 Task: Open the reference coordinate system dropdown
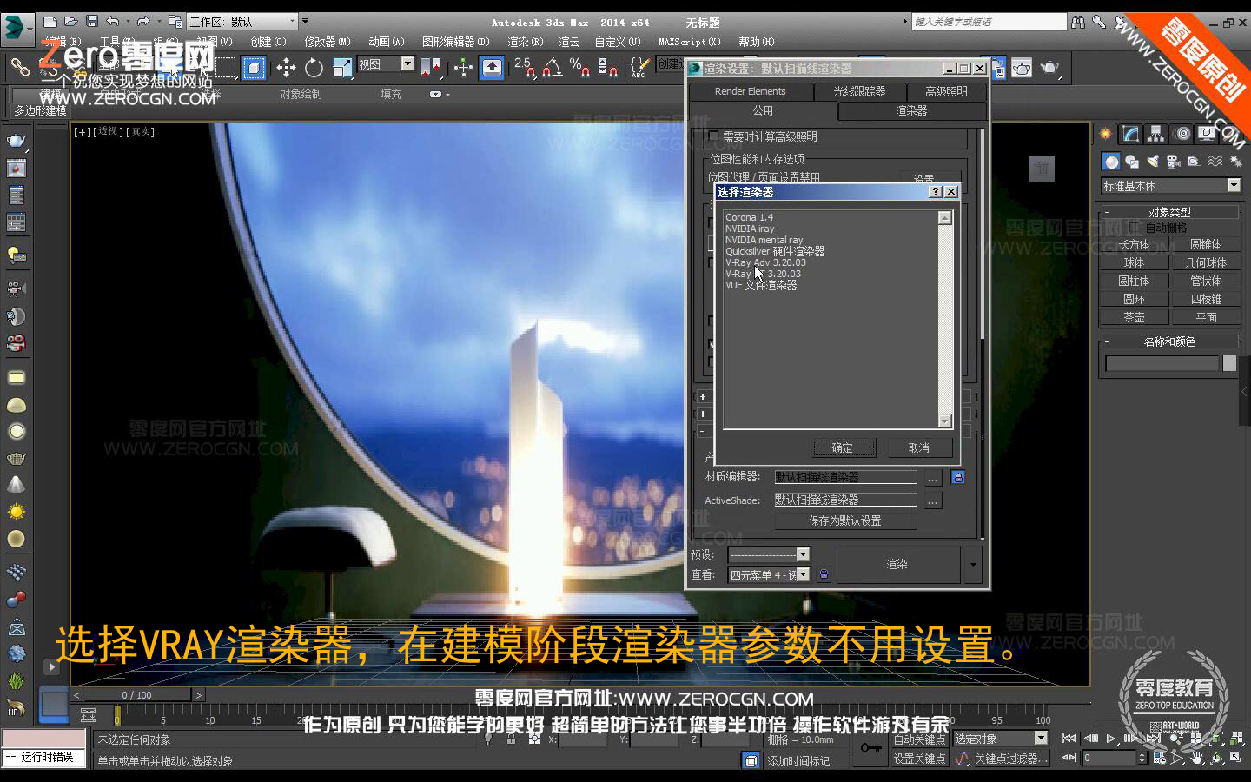pos(386,64)
